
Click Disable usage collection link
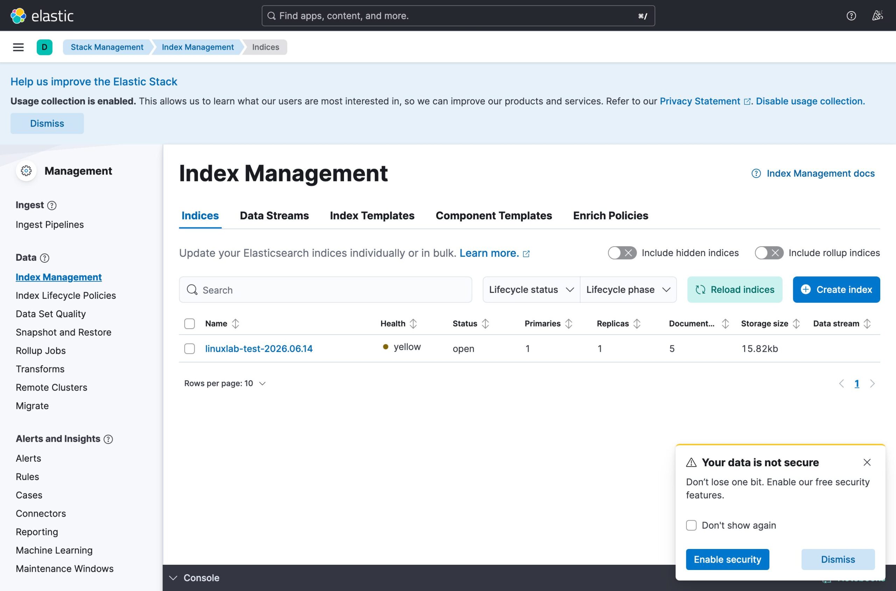(x=810, y=101)
